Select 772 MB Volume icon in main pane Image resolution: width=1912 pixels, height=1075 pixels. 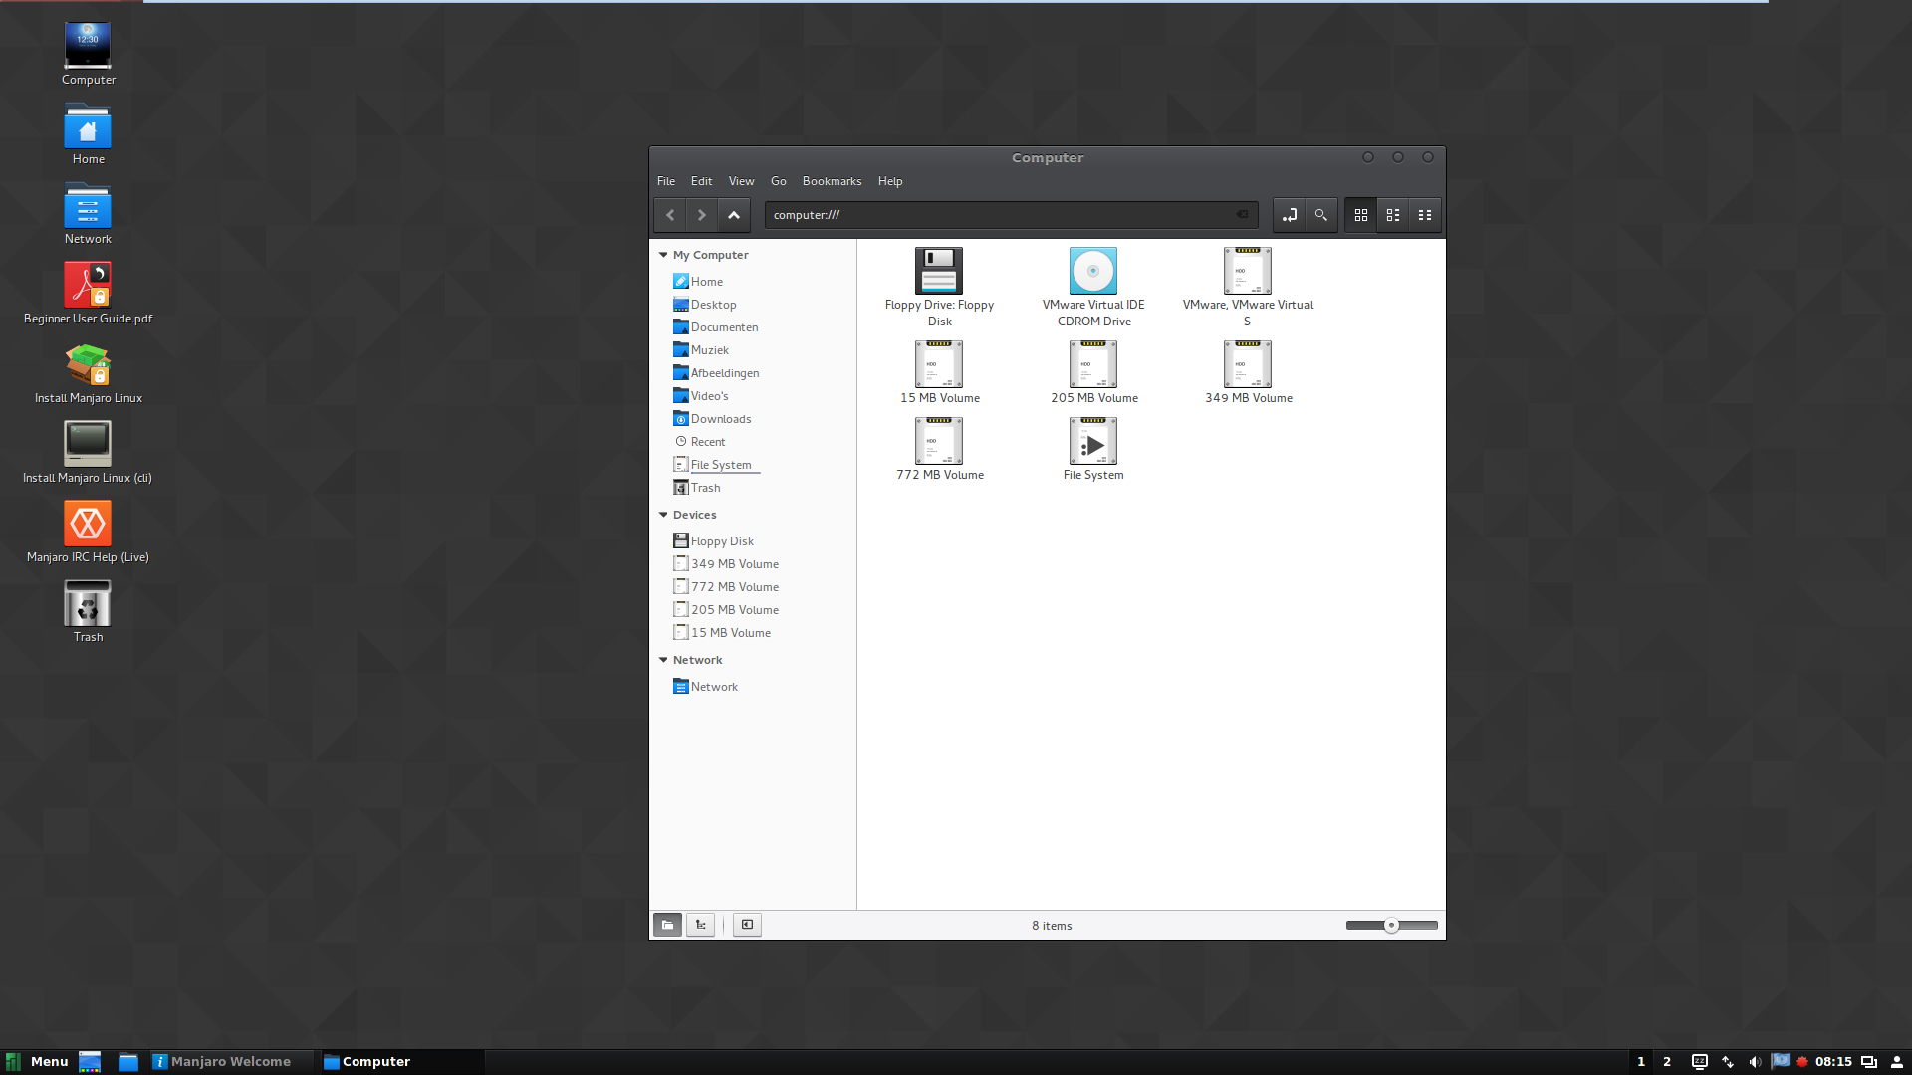coord(939,441)
